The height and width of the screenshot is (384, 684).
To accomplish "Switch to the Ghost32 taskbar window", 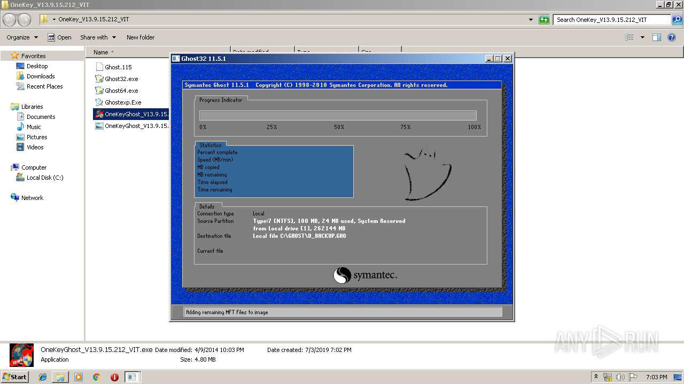I will 132,377.
